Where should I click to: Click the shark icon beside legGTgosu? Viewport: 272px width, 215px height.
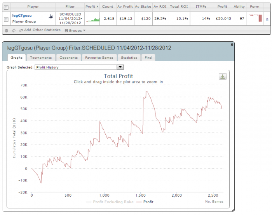(51, 16)
